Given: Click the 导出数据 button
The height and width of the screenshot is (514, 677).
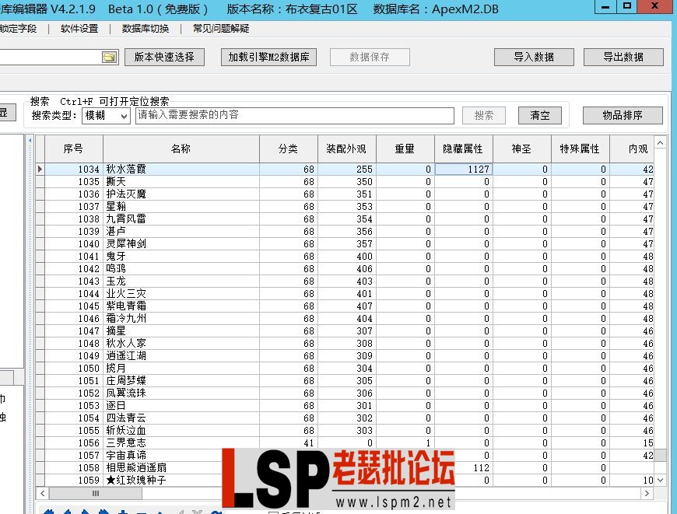Looking at the screenshot, I should 623,57.
